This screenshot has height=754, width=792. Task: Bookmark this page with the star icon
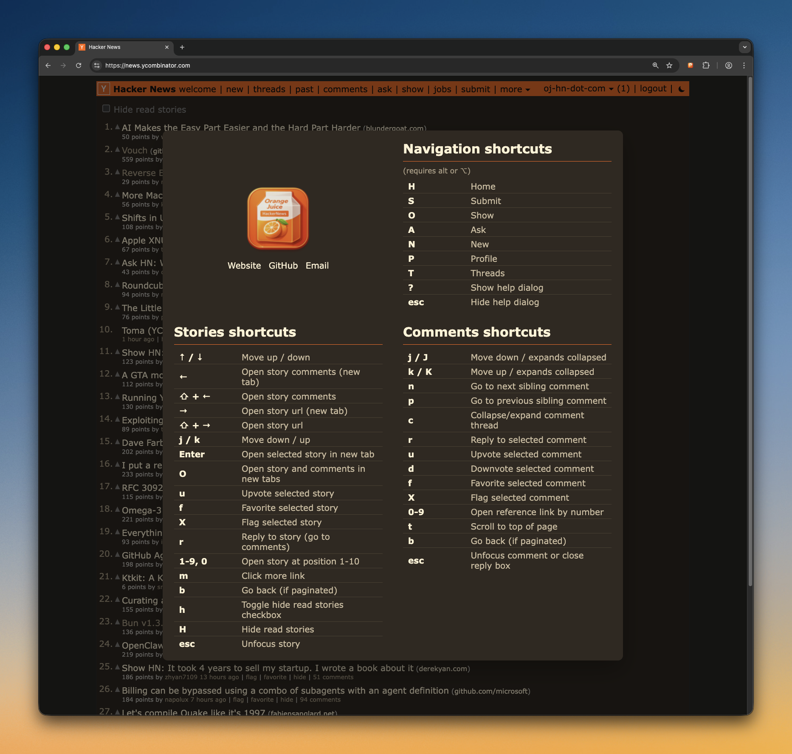(x=670, y=65)
